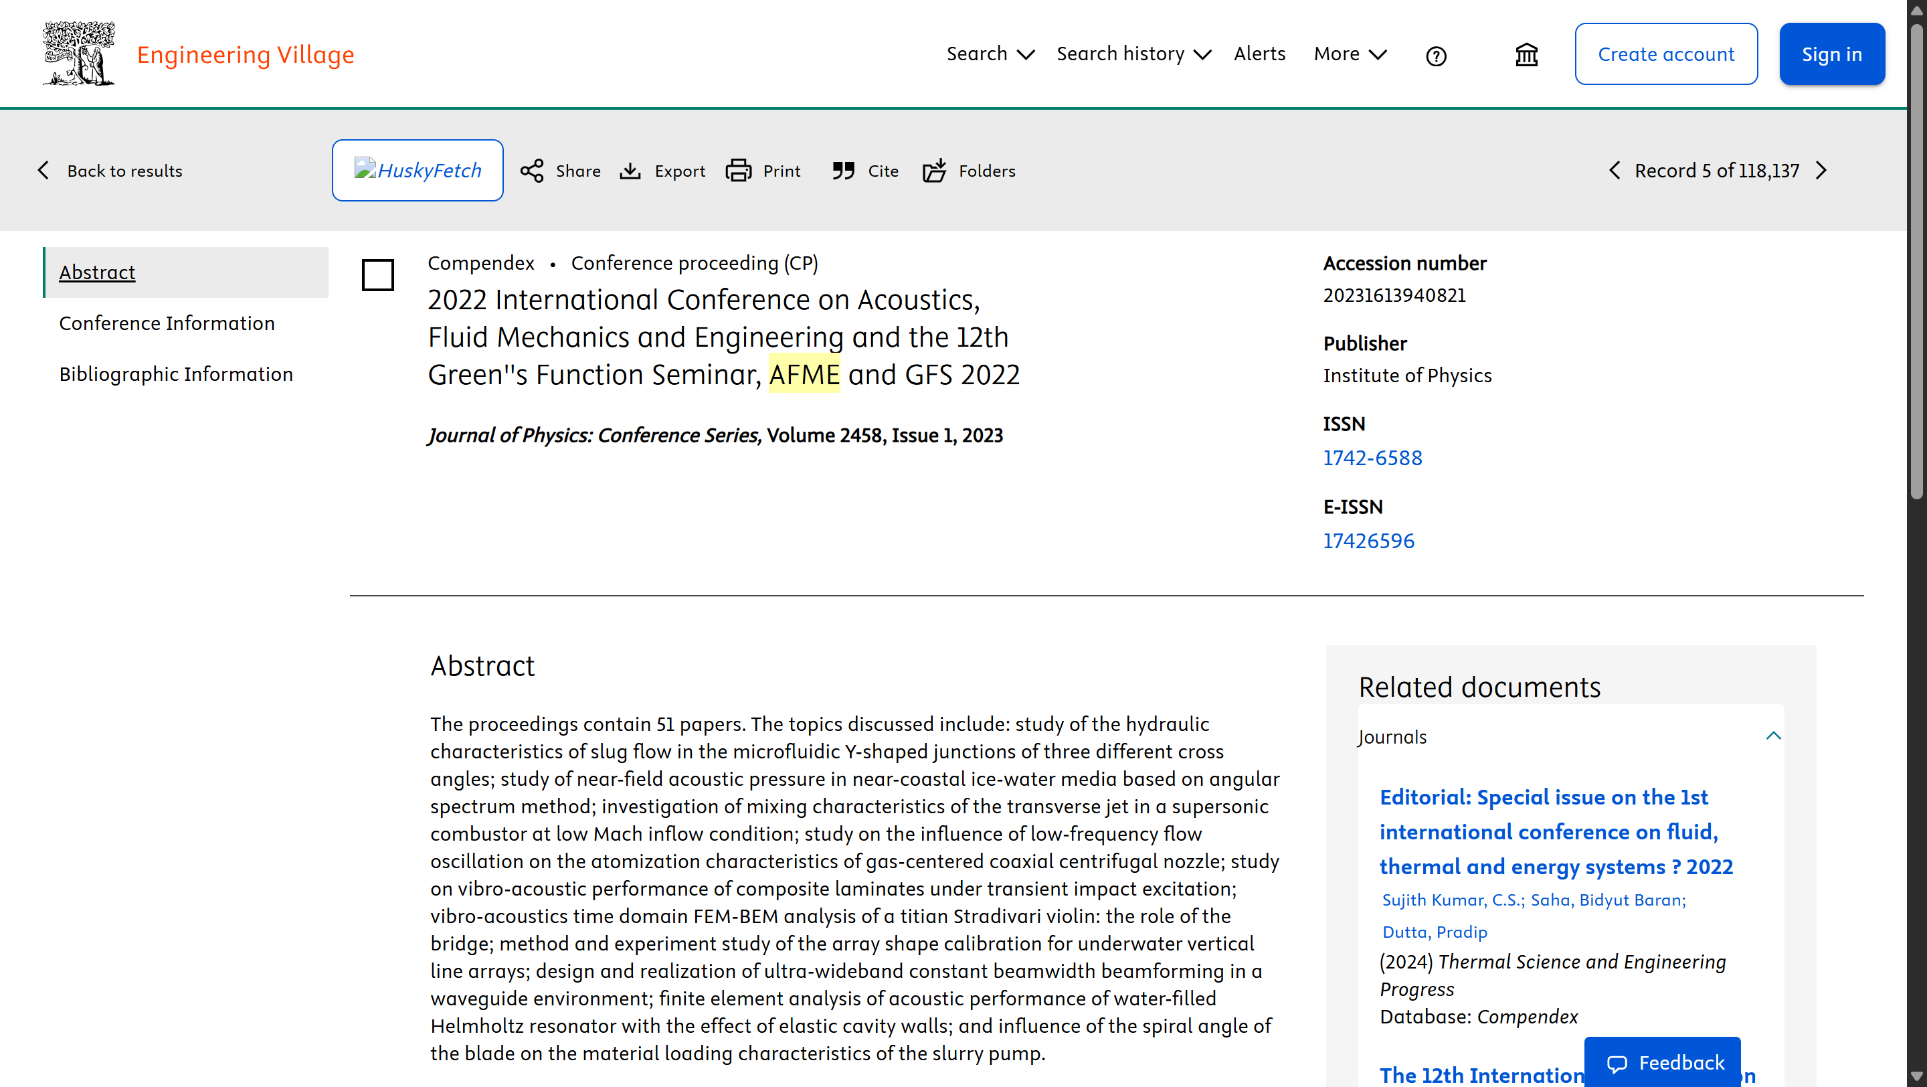Collapse the Journals related documents section

(1773, 736)
